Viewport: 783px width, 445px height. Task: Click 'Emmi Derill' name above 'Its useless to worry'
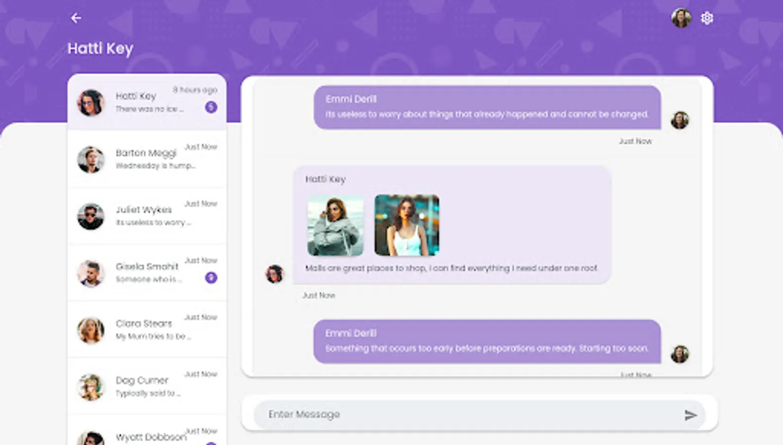point(351,99)
